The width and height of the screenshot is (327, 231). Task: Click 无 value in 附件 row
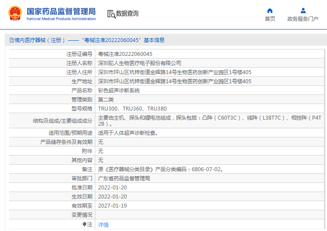(x=100, y=151)
